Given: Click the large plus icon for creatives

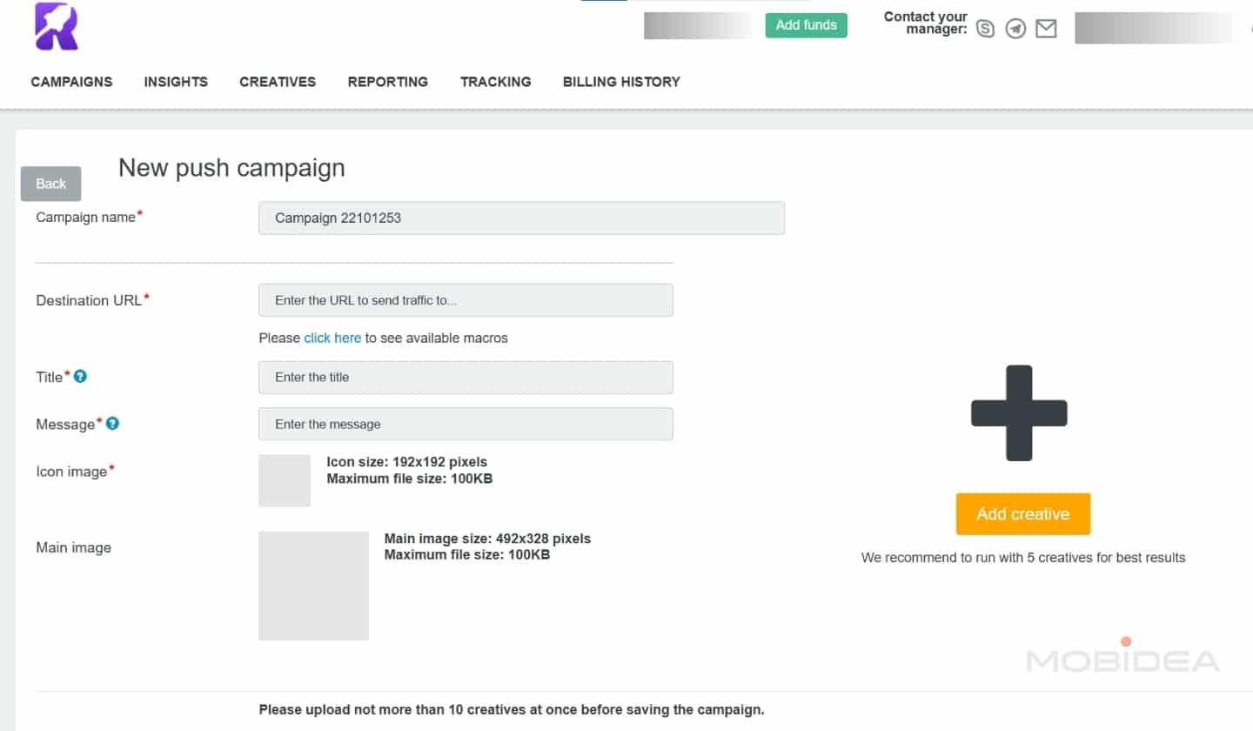Looking at the screenshot, I should click(1019, 412).
